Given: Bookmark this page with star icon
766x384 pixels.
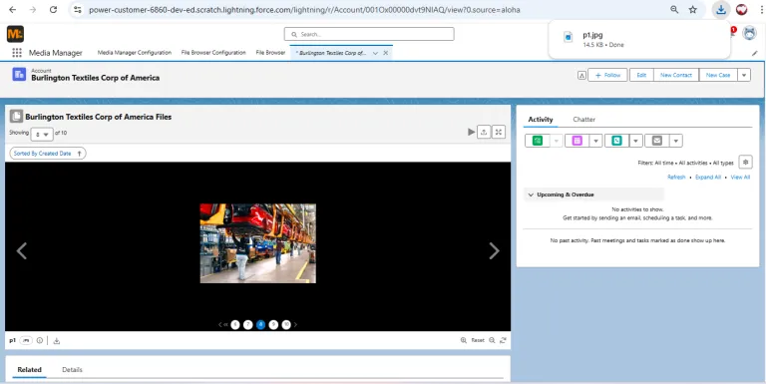Looking at the screenshot, I should point(693,10).
